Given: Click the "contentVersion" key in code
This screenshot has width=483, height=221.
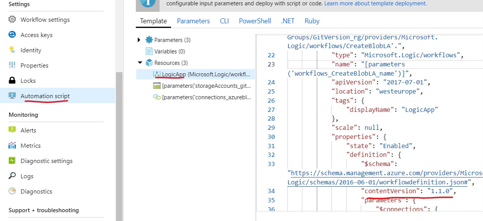Looking at the screenshot, I should (x=390, y=191).
